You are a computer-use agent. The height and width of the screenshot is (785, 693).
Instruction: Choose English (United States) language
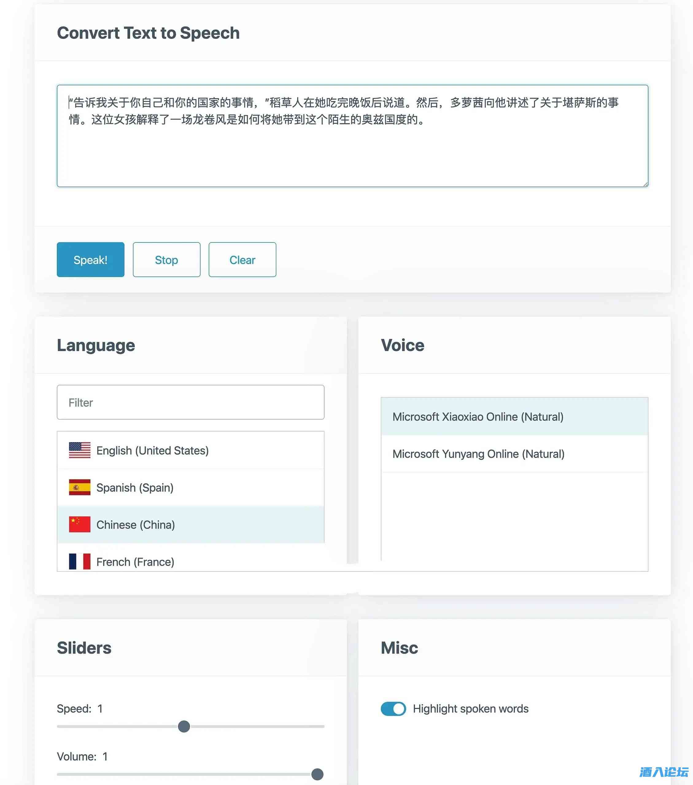(153, 451)
